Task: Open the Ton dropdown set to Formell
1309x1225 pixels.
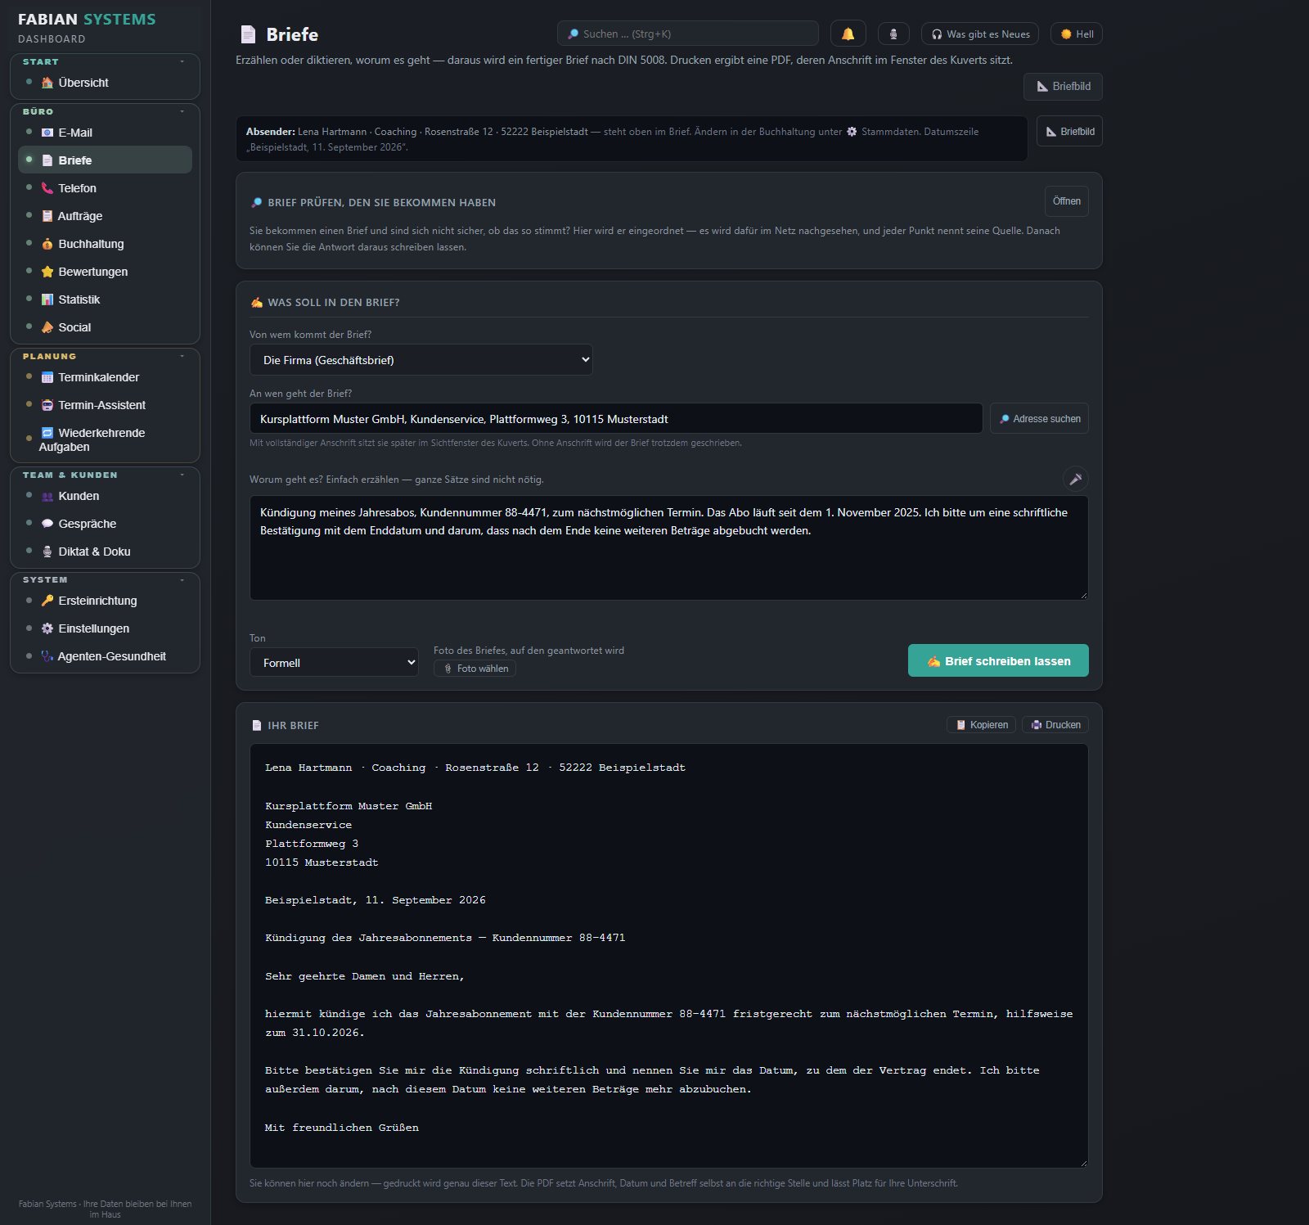Action: point(334,663)
